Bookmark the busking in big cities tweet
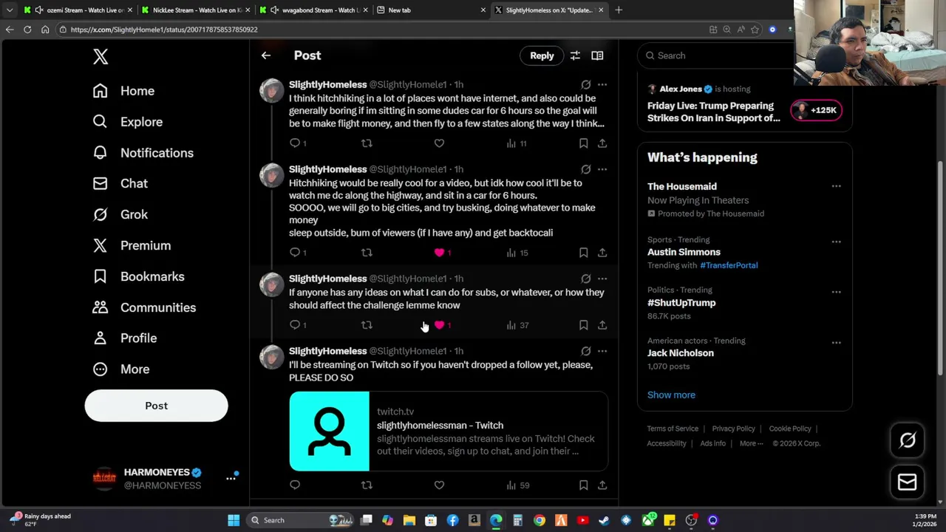Image resolution: width=946 pixels, height=532 pixels. (x=583, y=253)
